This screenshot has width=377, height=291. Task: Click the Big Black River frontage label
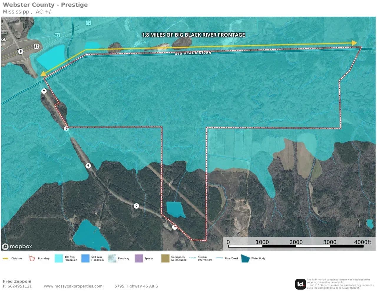(193, 35)
